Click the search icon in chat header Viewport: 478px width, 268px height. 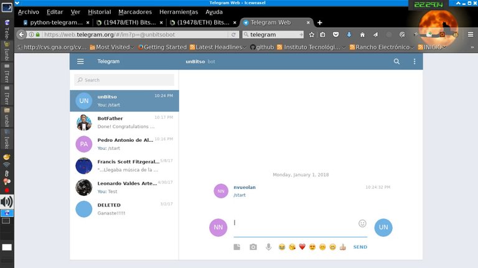click(397, 62)
